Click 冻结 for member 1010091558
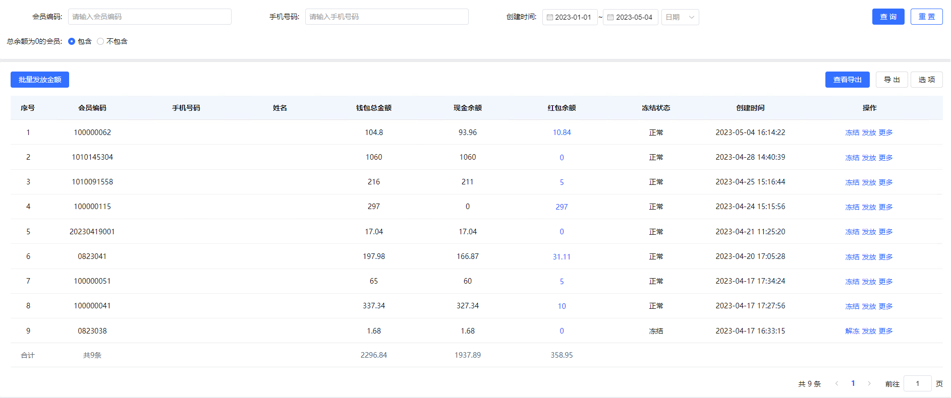The image size is (951, 398). (x=852, y=182)
